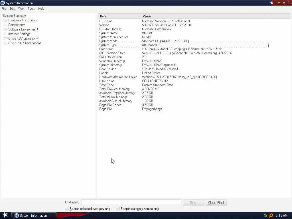Expand the Software Environment node

click(x=5, y=29)
